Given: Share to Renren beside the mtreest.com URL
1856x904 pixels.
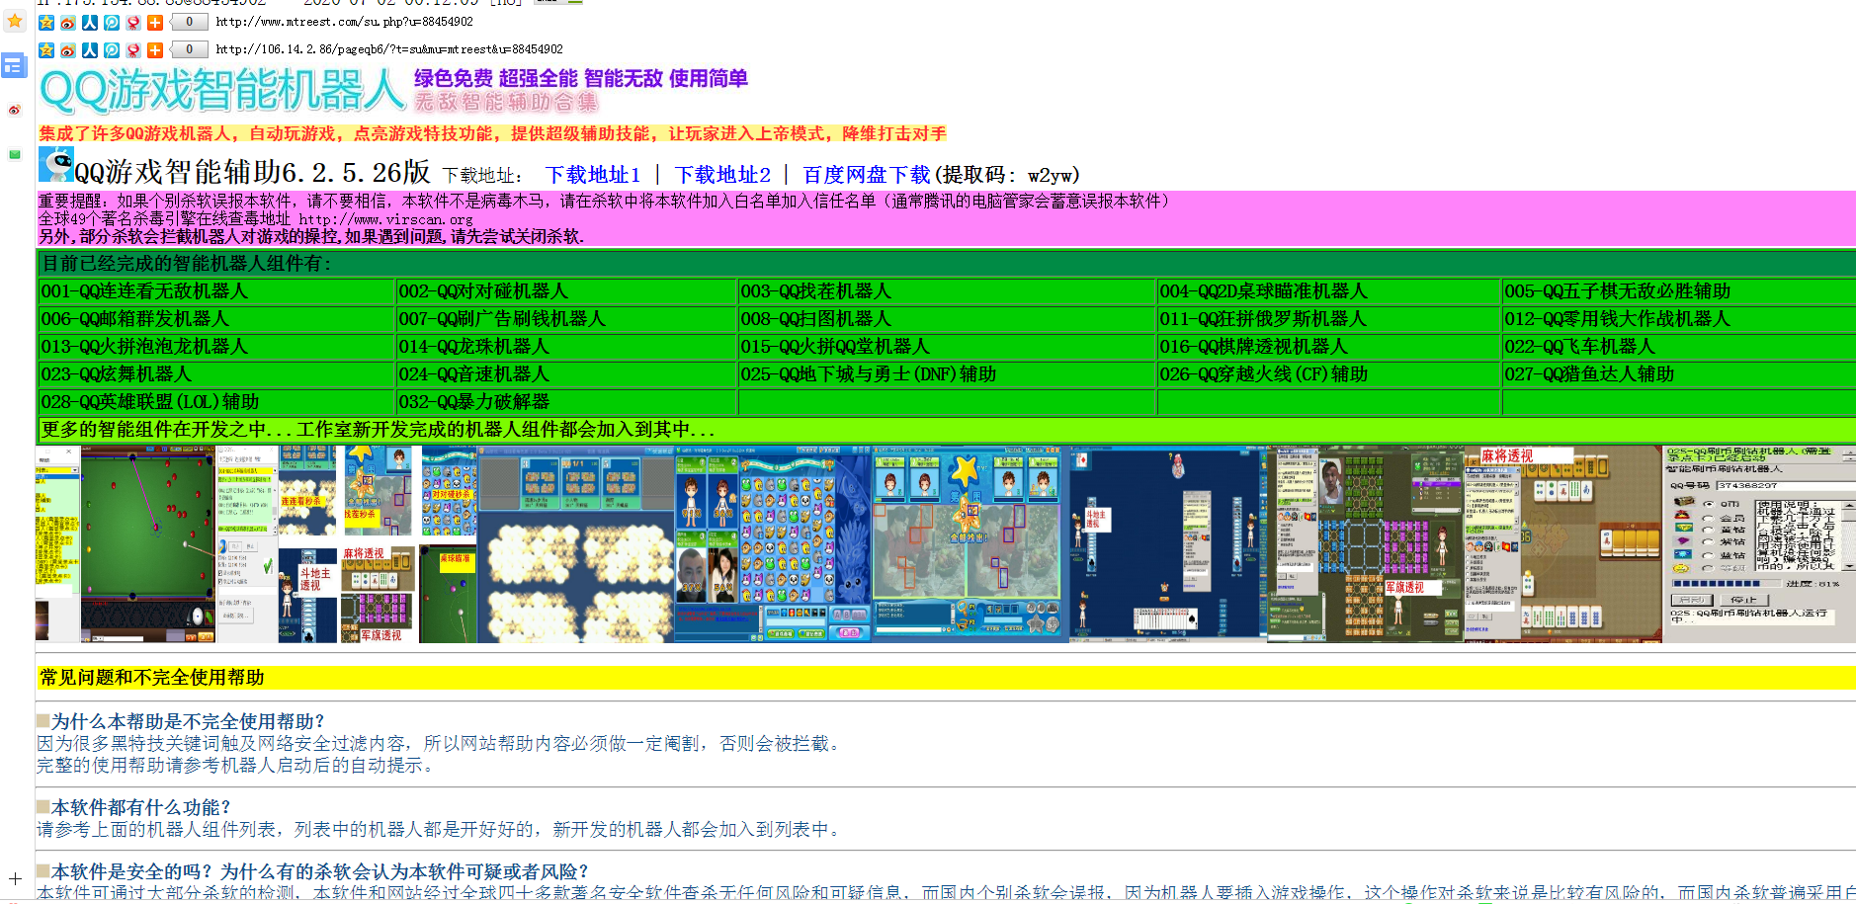Looking at the screenshot, I should point(90,23).
